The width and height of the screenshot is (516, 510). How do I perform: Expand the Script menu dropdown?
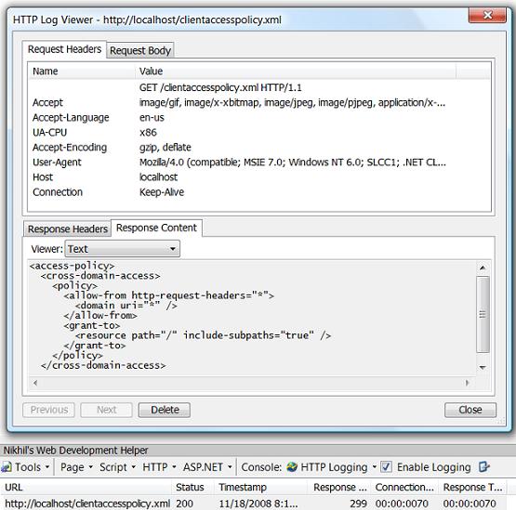pyautogui.click(x=117, y=467)
